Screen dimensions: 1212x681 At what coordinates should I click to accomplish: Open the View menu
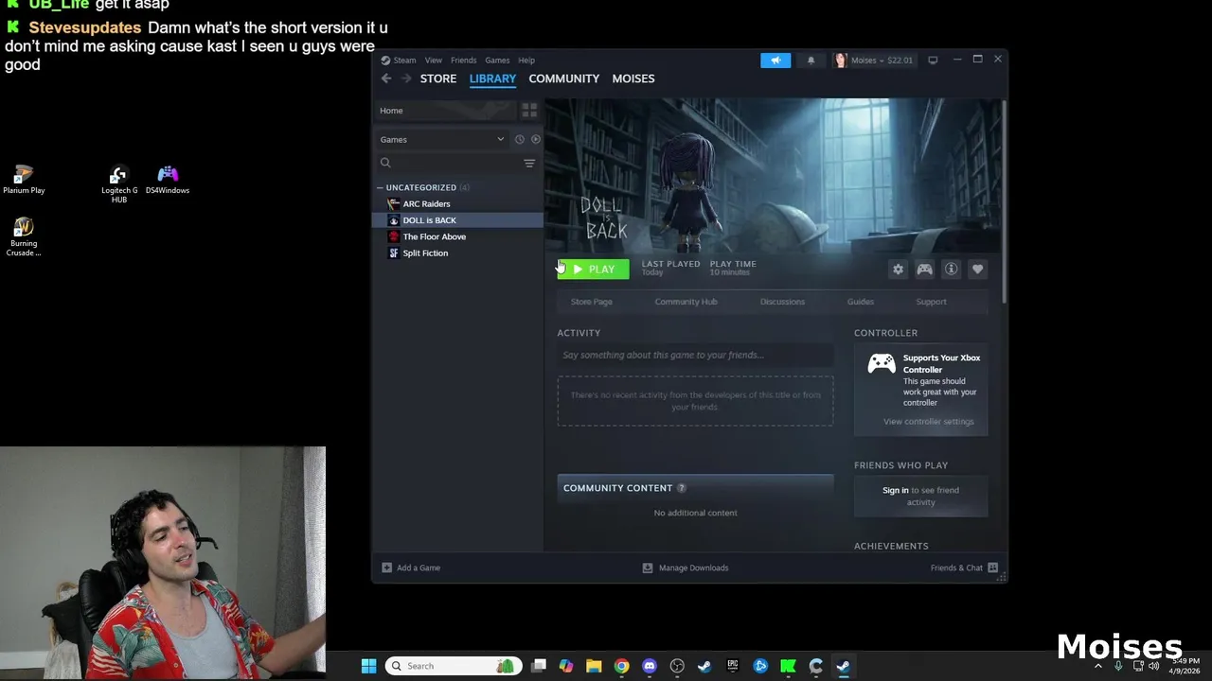tap(433, 61)
